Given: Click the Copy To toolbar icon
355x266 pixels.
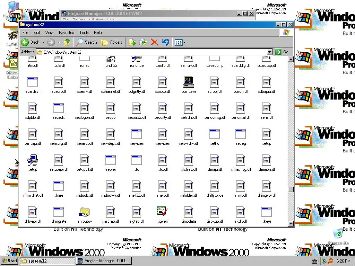Looking at the screenshot, I should 143,42.
